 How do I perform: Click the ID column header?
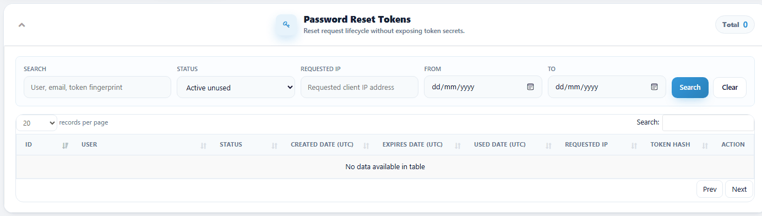pos(29,144)
